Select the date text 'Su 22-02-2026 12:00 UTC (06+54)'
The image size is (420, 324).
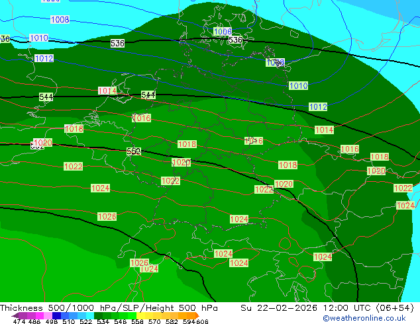[327, 308]
